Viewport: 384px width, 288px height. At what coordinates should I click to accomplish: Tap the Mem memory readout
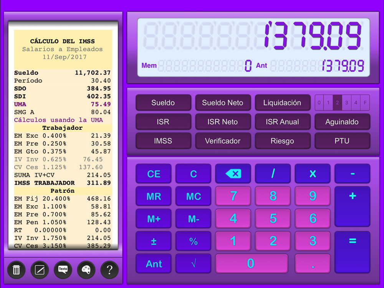tap(196, 66)
